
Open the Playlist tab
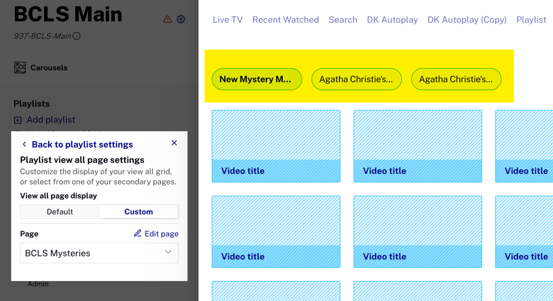pyautogui.click(x=531, y=20)
